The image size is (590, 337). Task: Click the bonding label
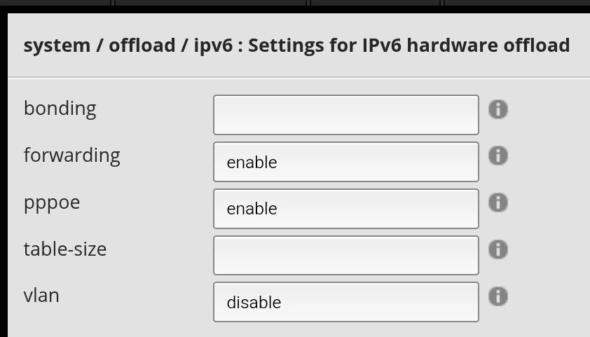click(60, 109)
